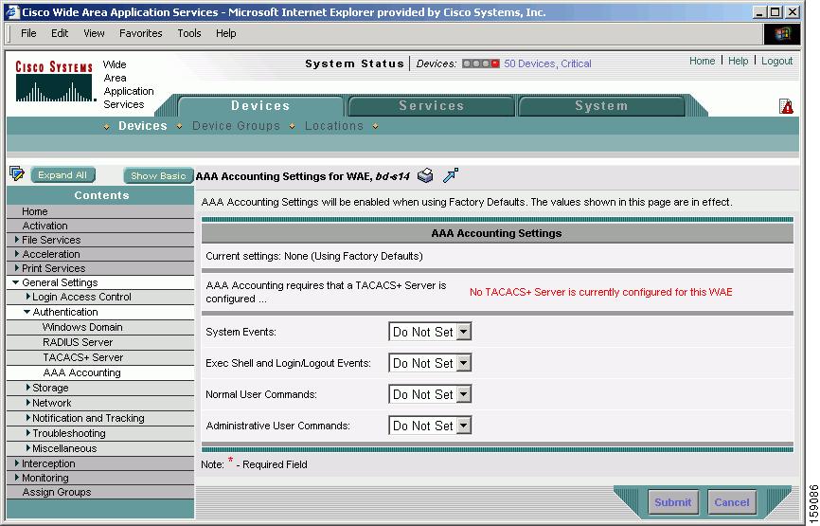Select RADIUS Server in Contents tree
This screenshot has height=526, width=820.
[x=78, y=342]
